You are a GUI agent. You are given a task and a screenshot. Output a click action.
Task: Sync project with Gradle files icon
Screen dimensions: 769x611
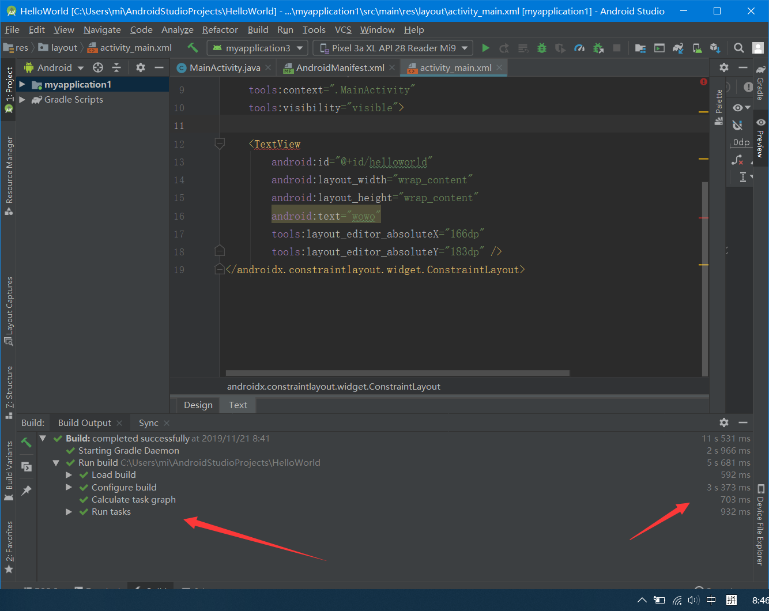[678, 48]
